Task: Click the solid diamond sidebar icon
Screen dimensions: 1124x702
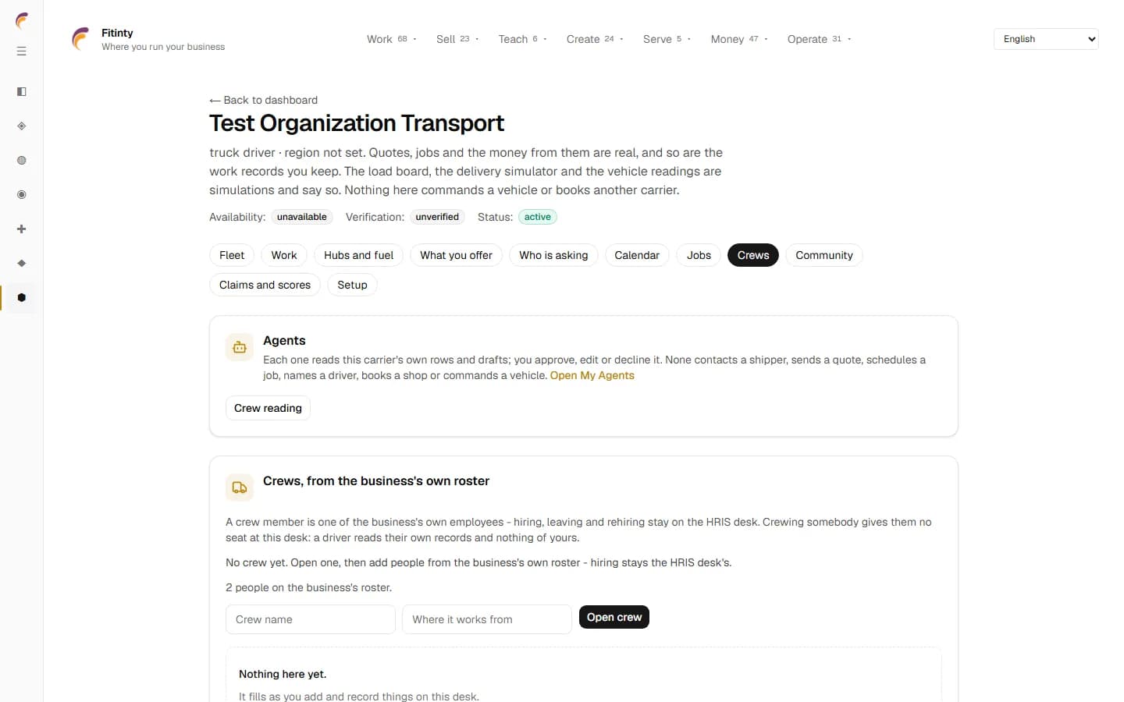Action: 22,264
